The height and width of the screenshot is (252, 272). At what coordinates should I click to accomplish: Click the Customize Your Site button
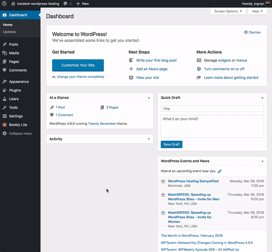click(x=78, y=65)
